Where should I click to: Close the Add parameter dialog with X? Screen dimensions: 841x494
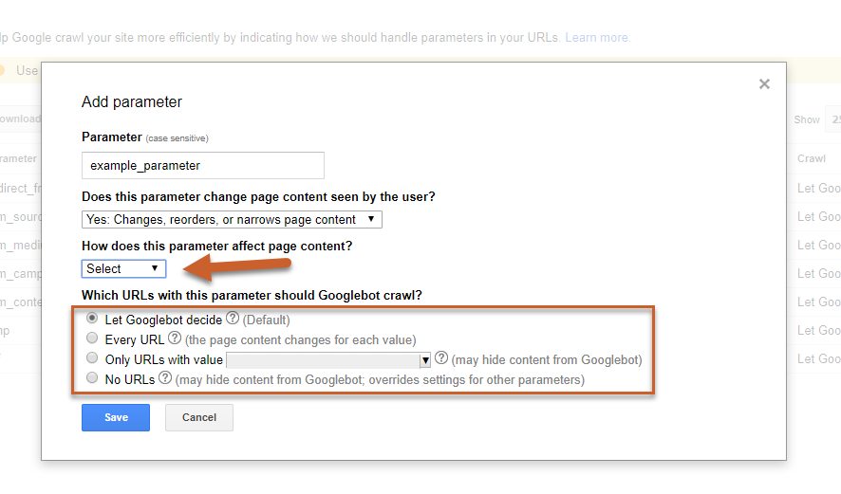764,84
